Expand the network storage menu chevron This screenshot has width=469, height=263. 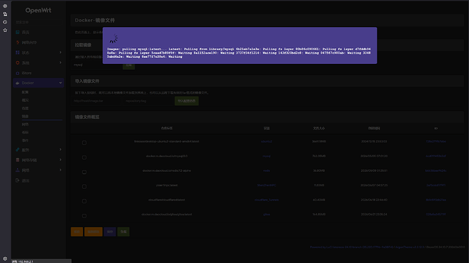(60, 160)
